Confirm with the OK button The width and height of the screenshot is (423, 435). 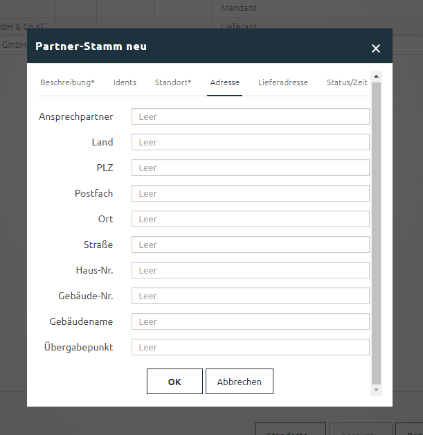pos(174,382)
